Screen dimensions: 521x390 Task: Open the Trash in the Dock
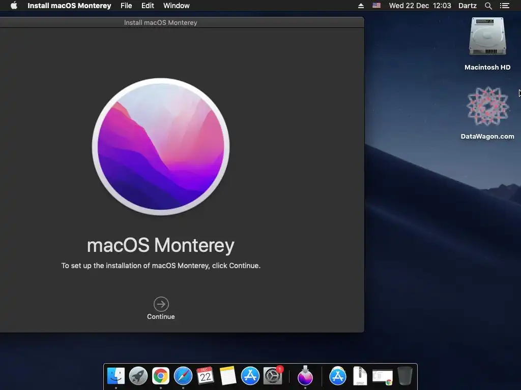405,376
